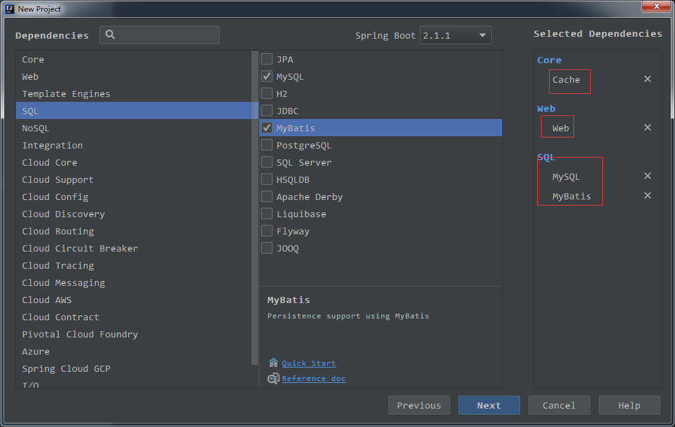Image resolution: width=675 pixels, height=427 pixels.
Task: Enable the JPA checkbox
Action: pyautogui.click(x=267, y=59)
